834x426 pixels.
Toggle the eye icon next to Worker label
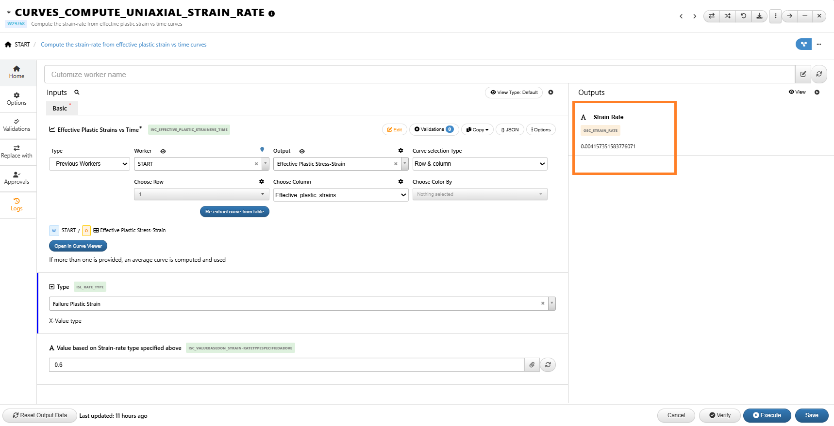pos(163,151)
